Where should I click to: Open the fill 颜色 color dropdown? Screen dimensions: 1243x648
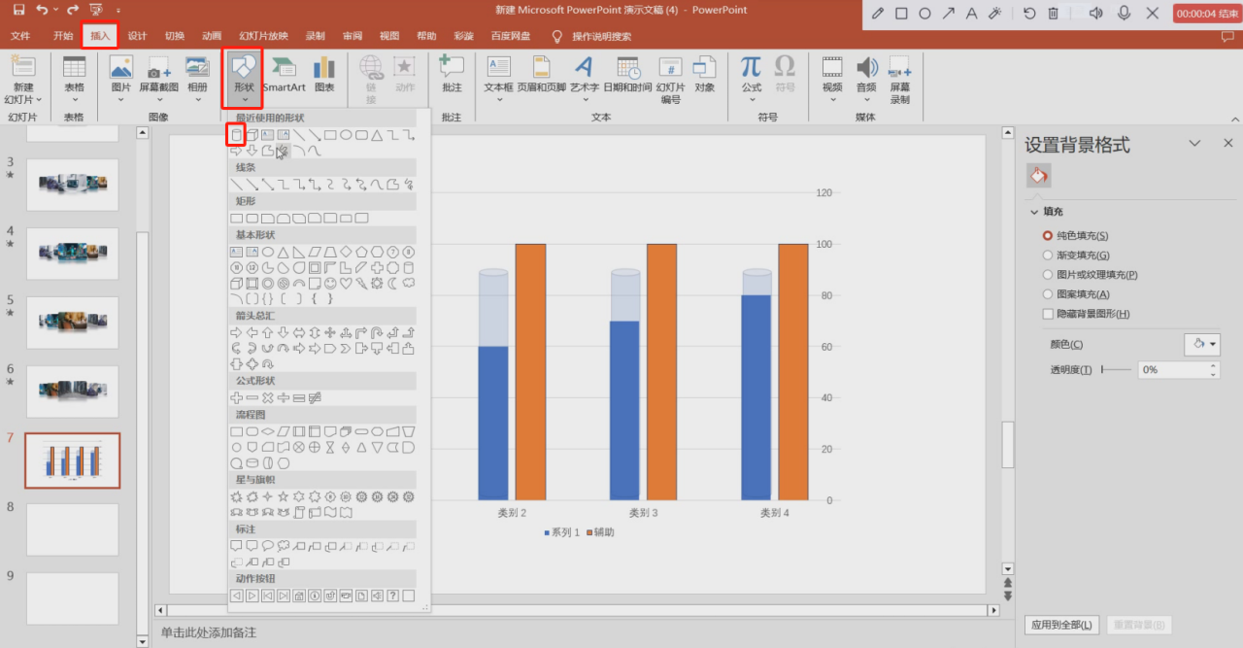(x=1202, y=344)
